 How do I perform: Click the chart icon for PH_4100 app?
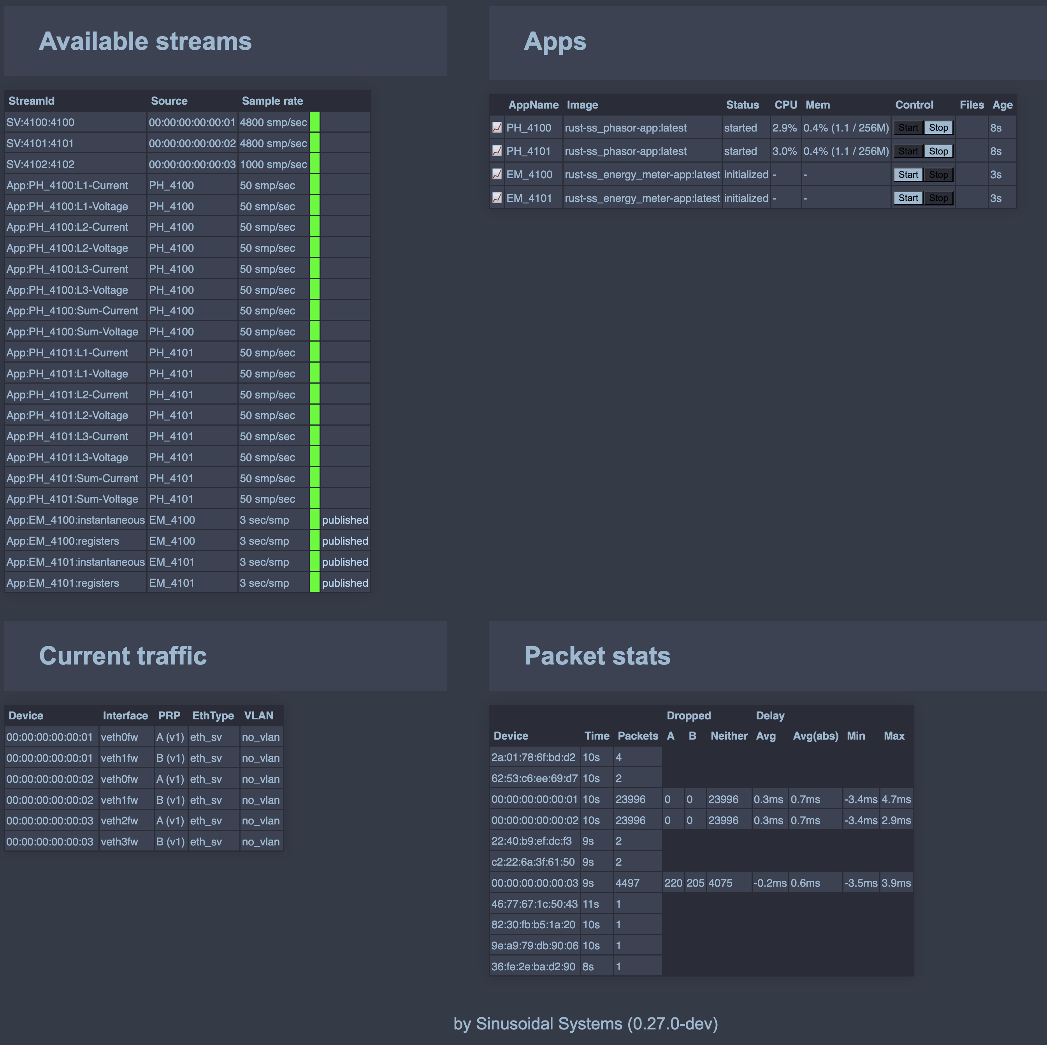tap(496, 127)
